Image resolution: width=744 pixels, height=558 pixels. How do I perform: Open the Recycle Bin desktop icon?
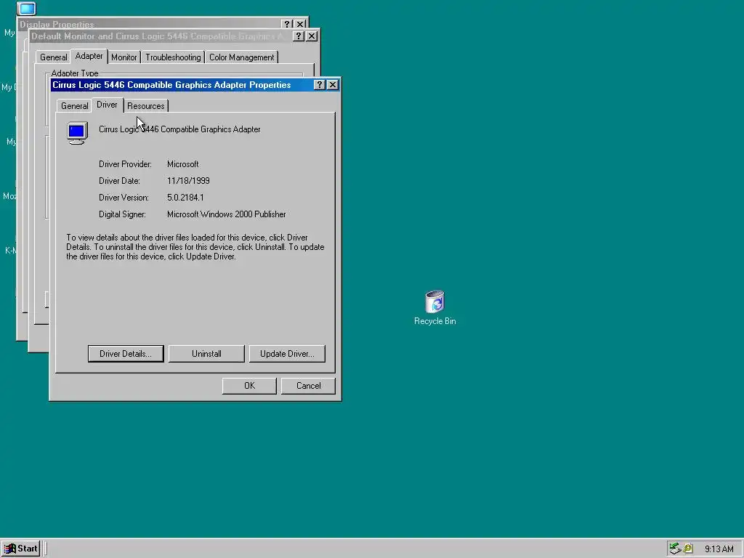pos(434,307)
